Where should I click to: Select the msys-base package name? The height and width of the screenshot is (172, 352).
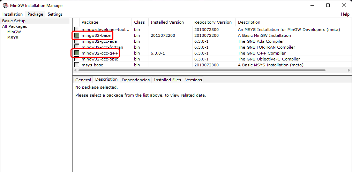click(x=92, y=65)
